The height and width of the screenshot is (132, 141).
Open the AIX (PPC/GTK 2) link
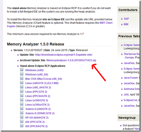(35, 122)
